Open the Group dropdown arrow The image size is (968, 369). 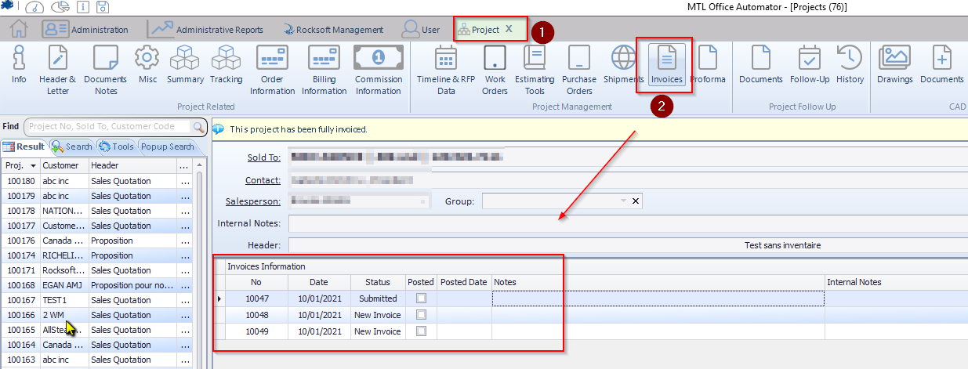(624, 201)
